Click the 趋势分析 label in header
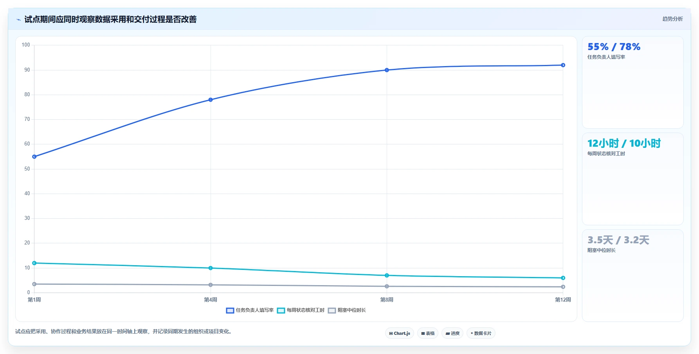Image resolution: width=699 pixels, height=354 pixels. pyautogui.click(x=672, y=19)
